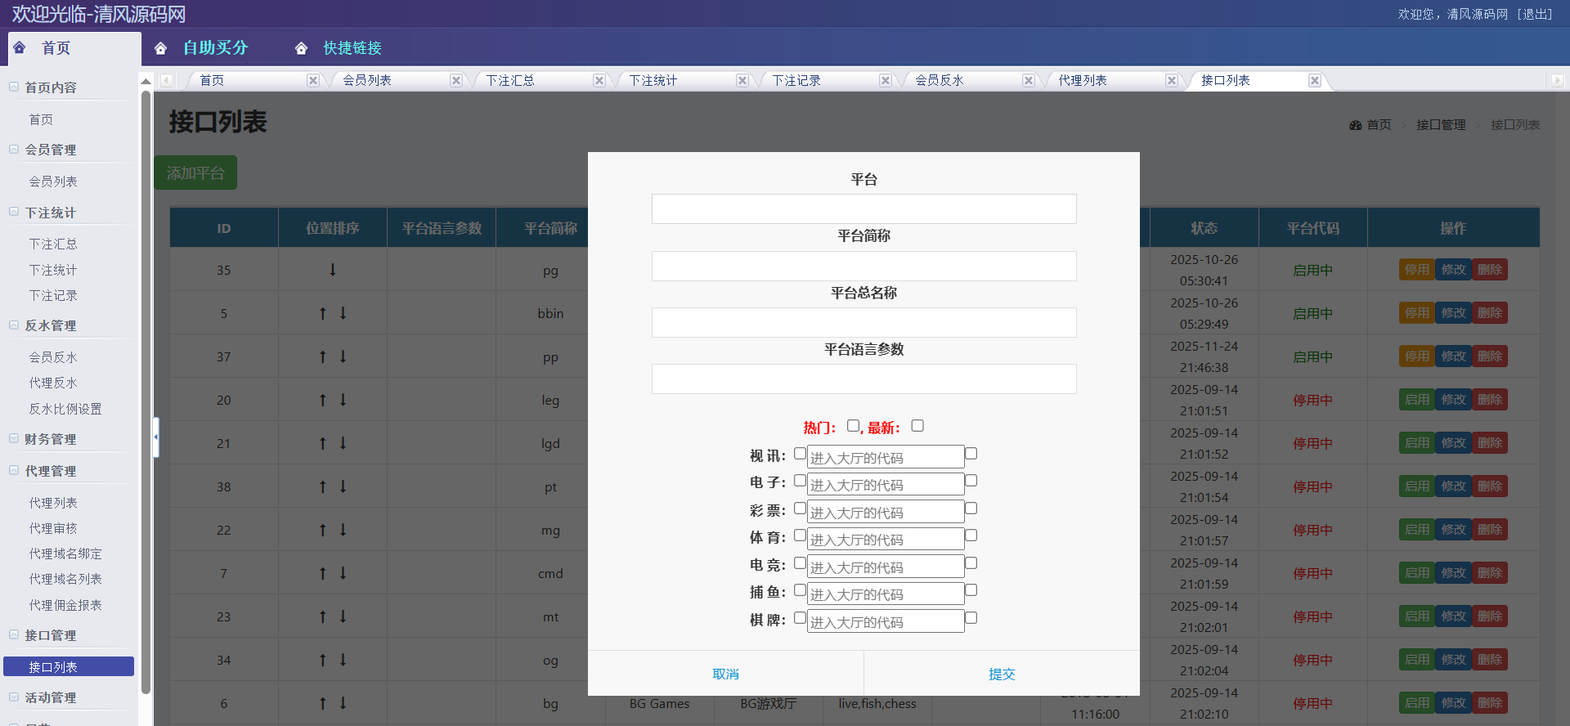The height and width of the screenshot is (726, 1570).
Task: Move row 5 up with its arrow
Action: [x=323, y=313]
